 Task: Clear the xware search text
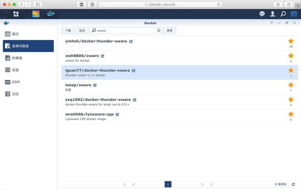pos(159,30)
